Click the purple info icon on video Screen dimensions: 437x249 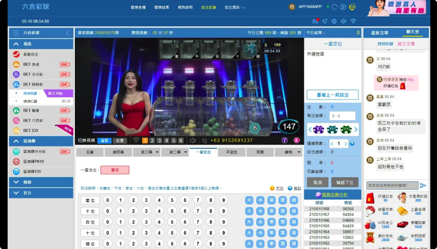(x=285, y=140)
